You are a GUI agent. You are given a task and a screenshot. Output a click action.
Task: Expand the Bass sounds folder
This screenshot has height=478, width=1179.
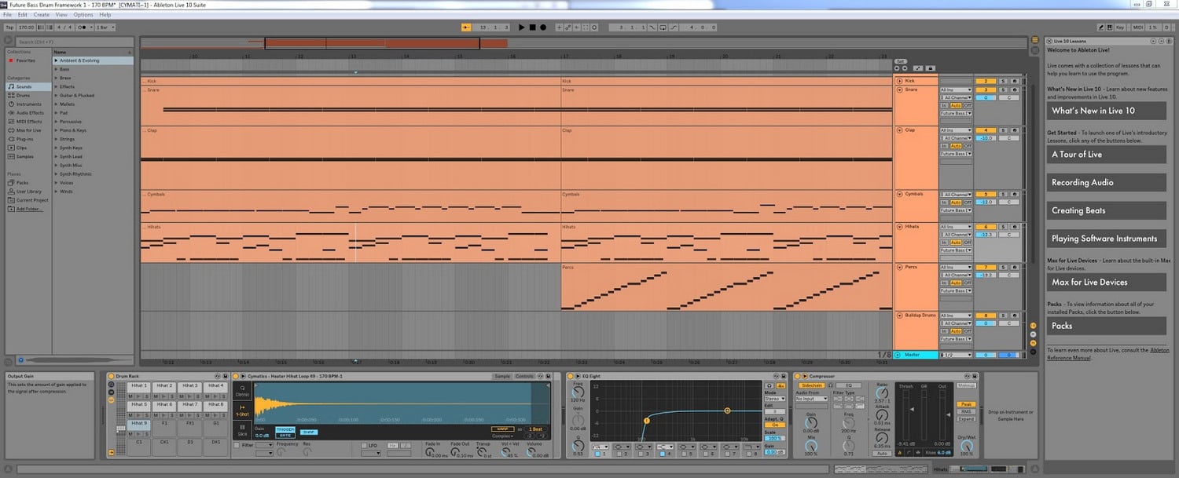tap(56, 69)
